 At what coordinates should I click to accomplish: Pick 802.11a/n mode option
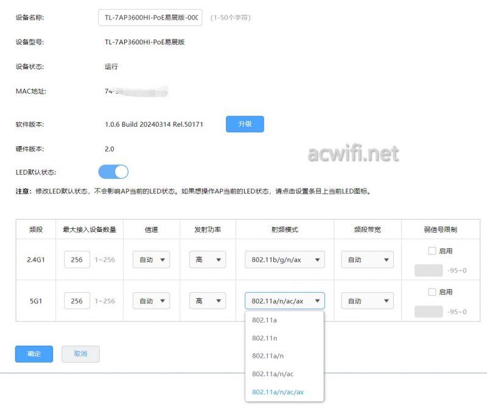268,356
